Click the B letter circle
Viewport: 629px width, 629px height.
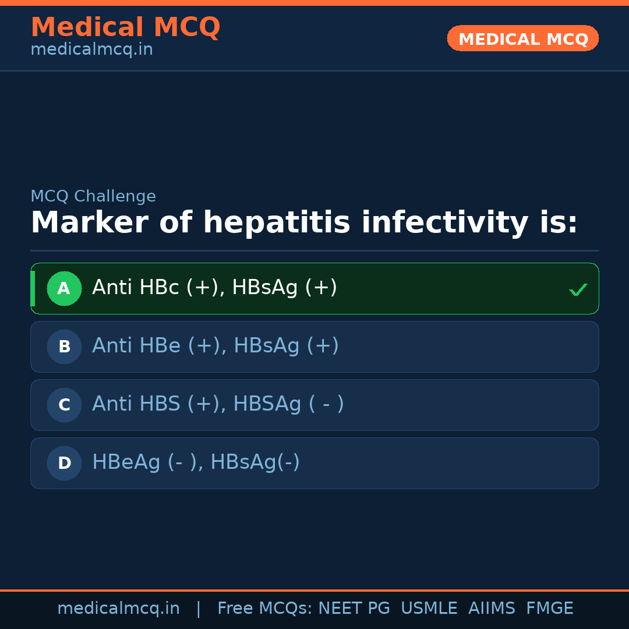click(64, 347)
